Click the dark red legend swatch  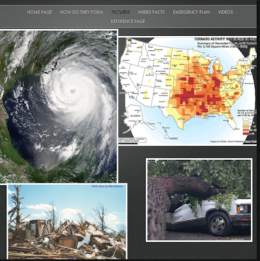click(x=246, y=133)
